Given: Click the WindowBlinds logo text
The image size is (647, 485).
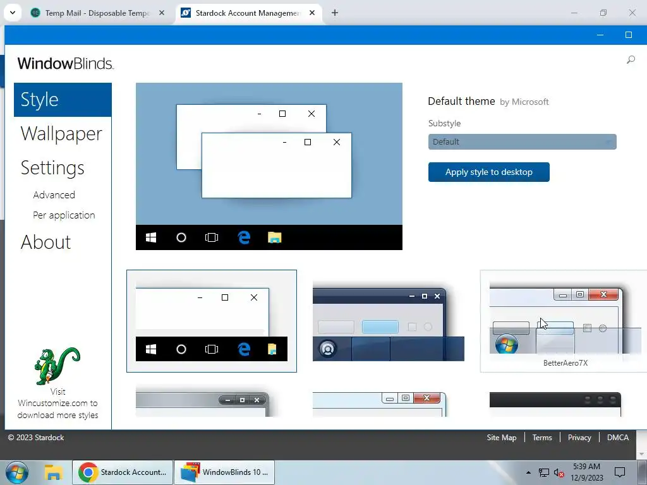Looking at the screenshot, I should (x=66, y=64).
